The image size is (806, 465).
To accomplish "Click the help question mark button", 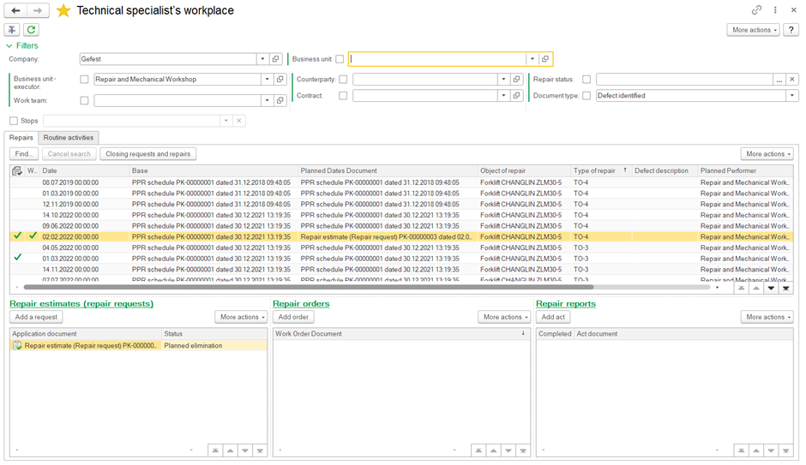I will pyautogui.click(x=791, y=30).
